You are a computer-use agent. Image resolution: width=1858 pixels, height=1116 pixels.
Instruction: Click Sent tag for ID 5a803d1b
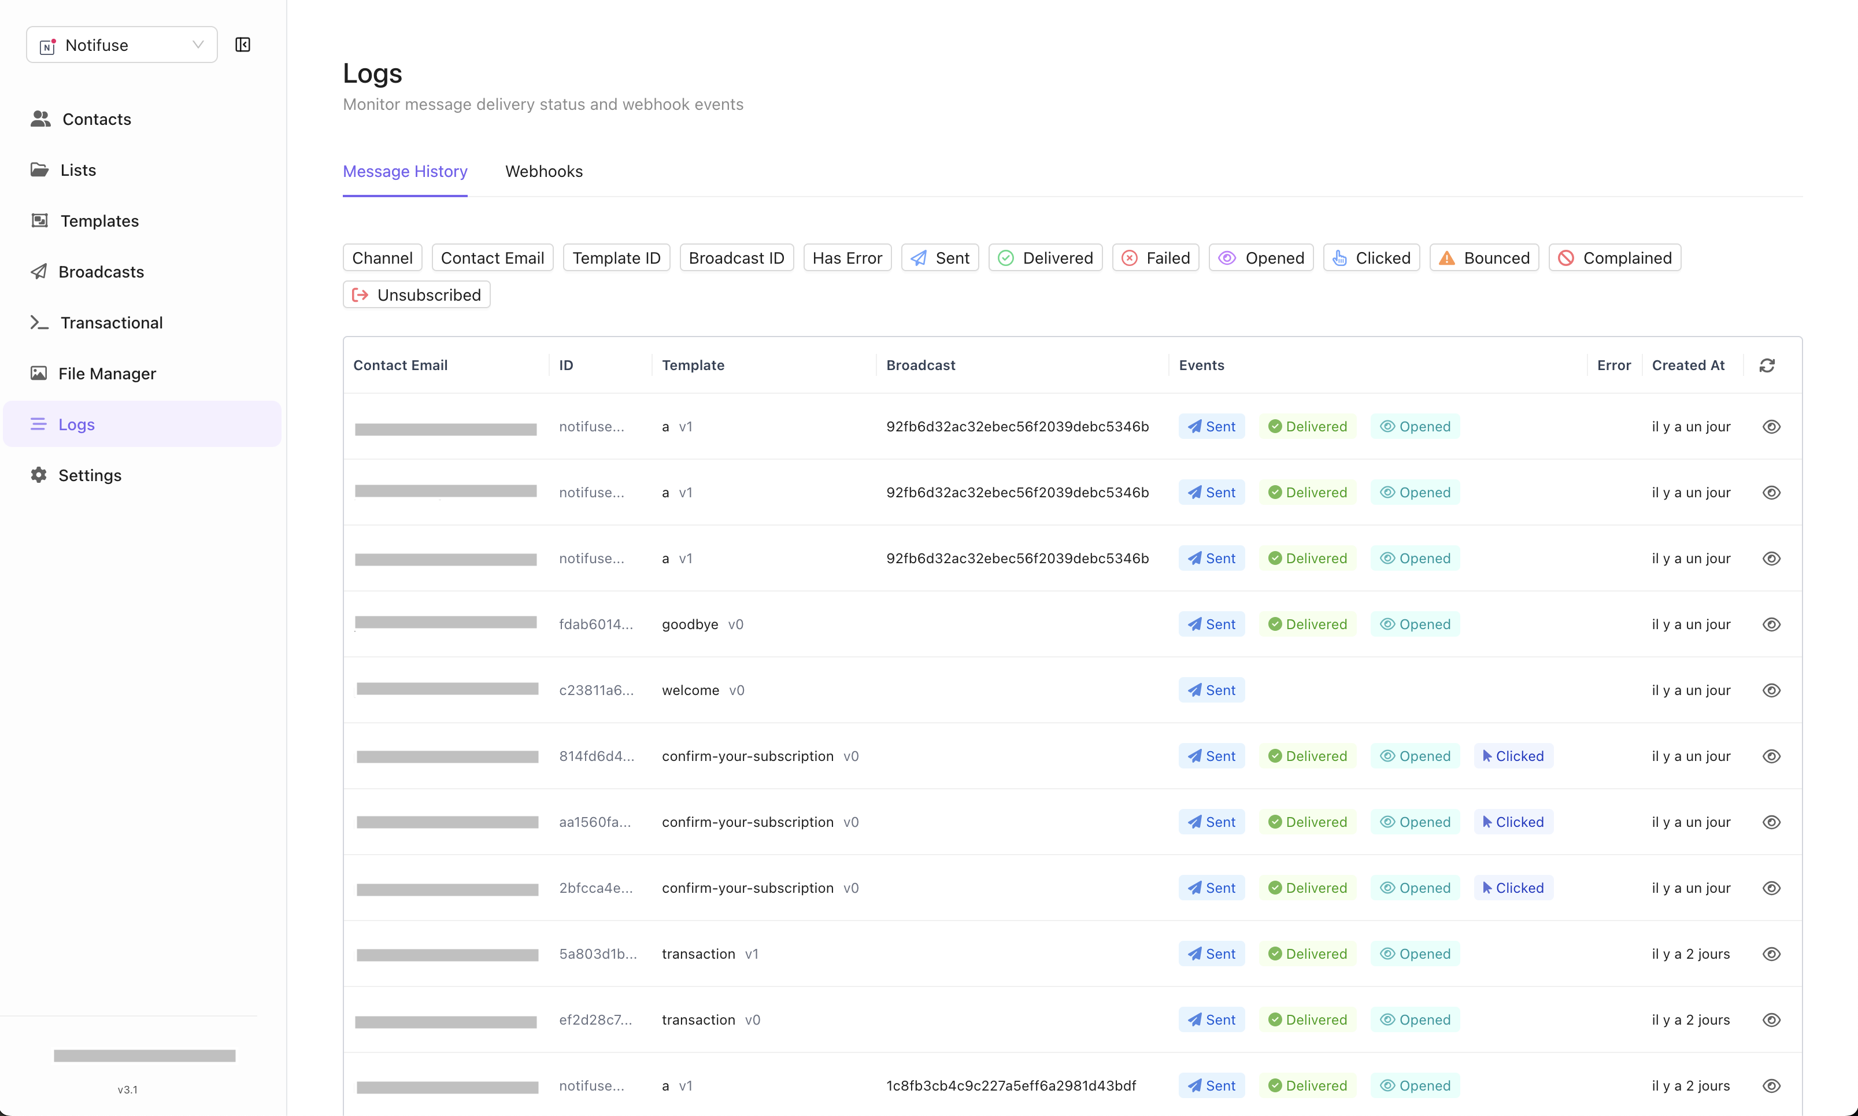[x=1212, y=954]
